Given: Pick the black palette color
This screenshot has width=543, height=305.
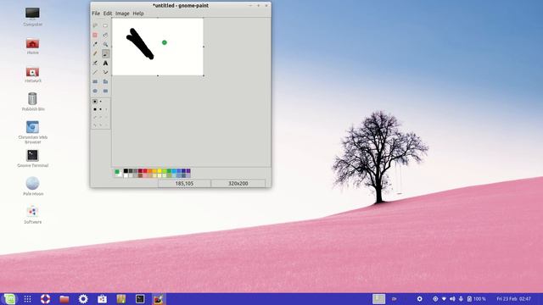Looking at the screenshot, I should coord(126,171).
